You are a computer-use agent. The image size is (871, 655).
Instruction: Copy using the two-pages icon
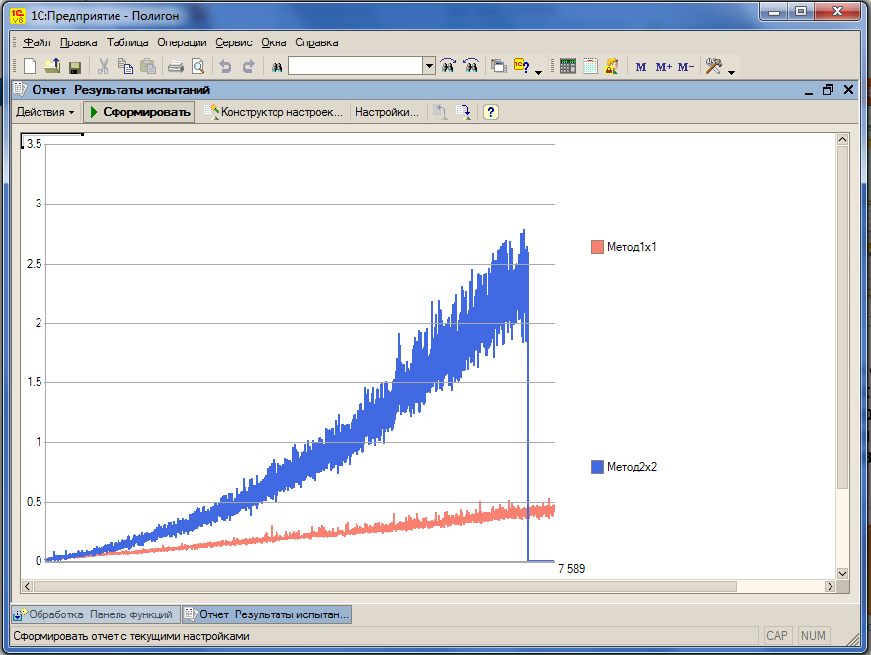125,66
